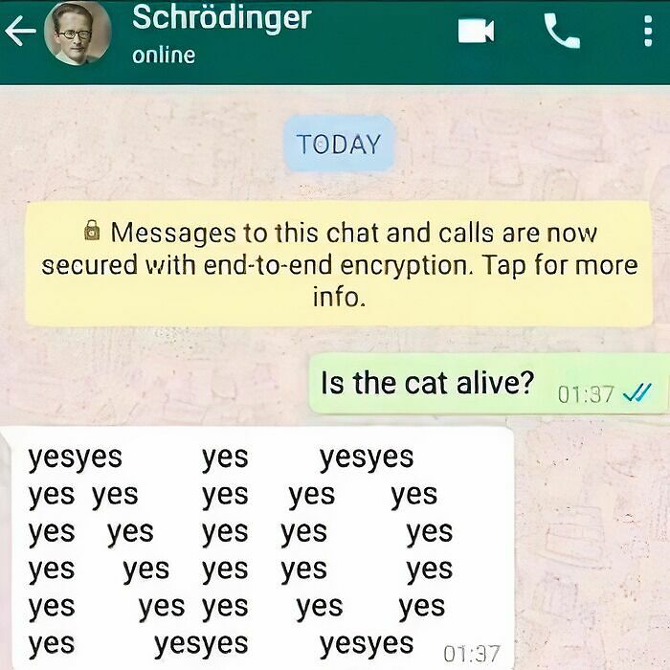Tap the blue double-check read receipt
The height and width of the screenshot is (670, 670).
637,393
